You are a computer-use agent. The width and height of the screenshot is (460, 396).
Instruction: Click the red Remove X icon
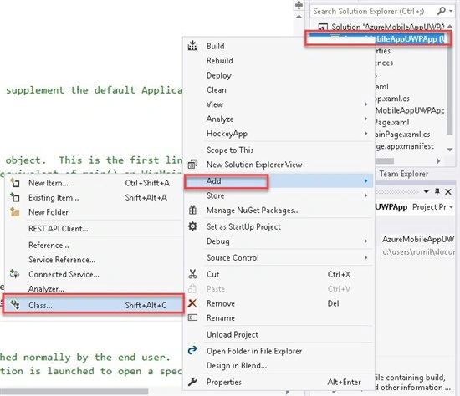[192, 303]
